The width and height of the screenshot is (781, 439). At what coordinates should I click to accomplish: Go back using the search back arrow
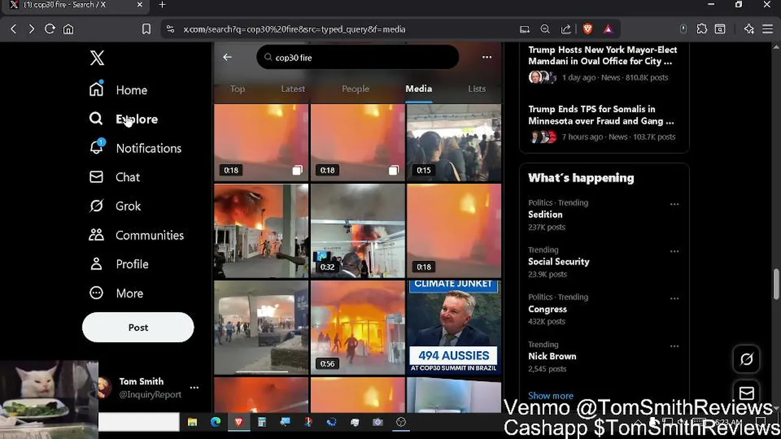pyautogui.click(x=227, y=57)
